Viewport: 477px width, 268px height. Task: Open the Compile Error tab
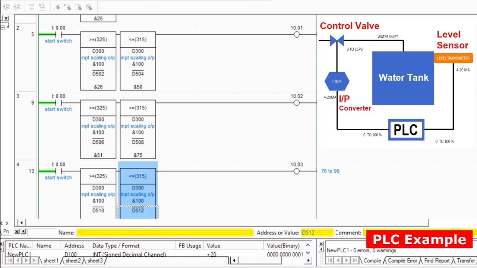[402, 261]
